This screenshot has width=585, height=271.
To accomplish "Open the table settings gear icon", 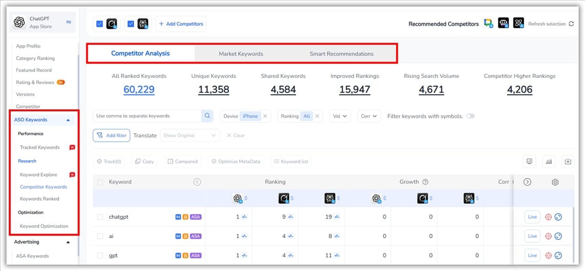I will click(555, 182).
